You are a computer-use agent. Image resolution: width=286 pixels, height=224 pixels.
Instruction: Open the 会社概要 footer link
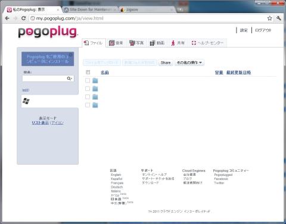189,175
